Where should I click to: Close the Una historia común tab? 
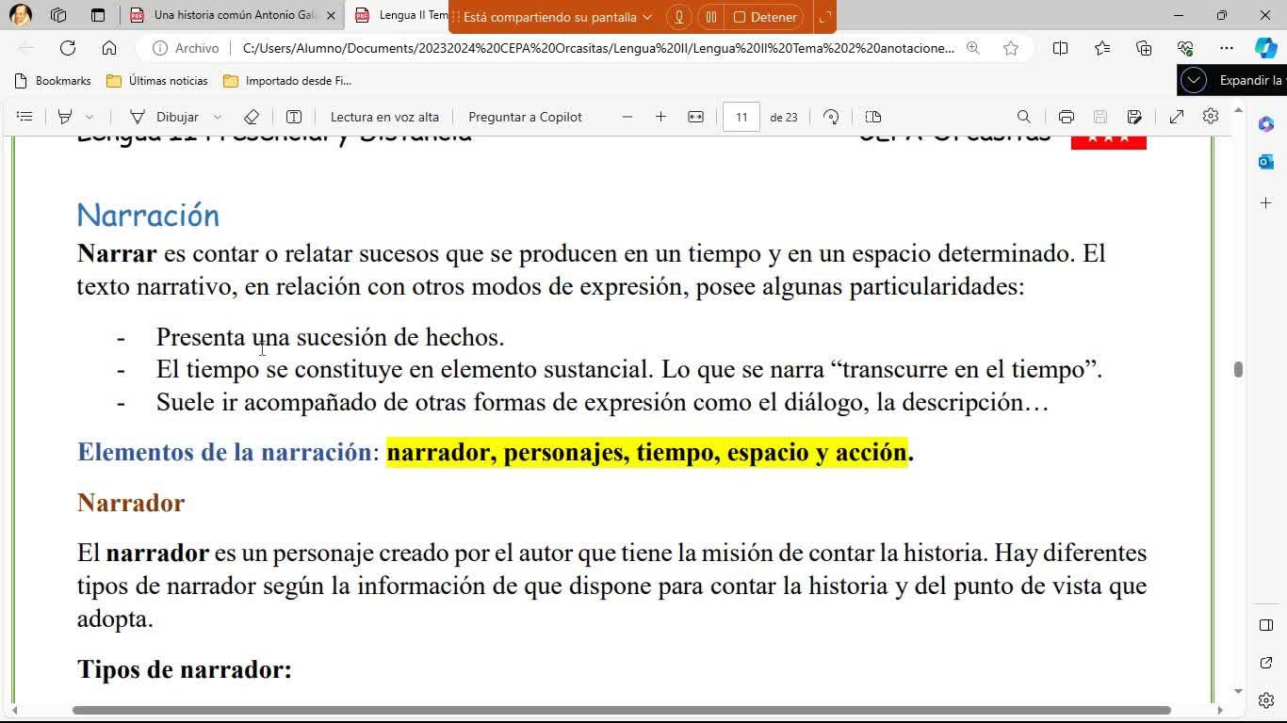(x=331, y=16)
